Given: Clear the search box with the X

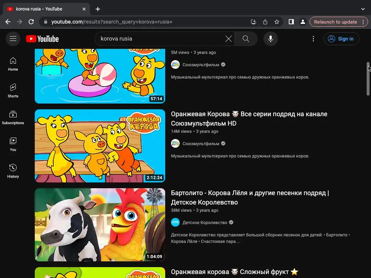Looking at the screenshot, I should coord(228,39).
